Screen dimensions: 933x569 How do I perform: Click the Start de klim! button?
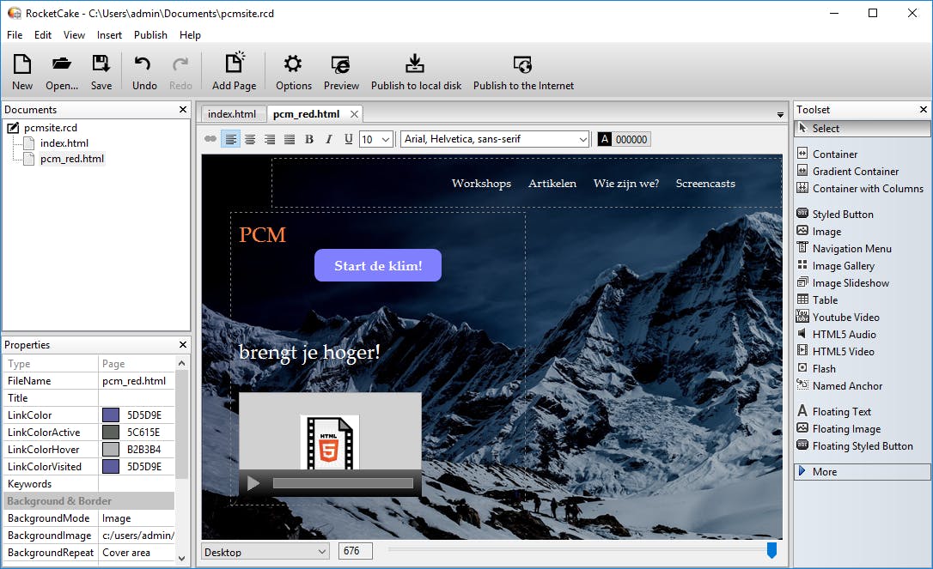coord(378,266)
